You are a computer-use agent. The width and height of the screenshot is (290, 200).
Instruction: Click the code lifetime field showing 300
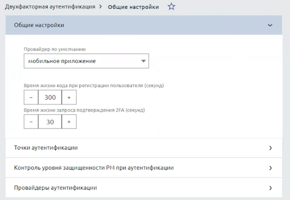pos(50,98)
